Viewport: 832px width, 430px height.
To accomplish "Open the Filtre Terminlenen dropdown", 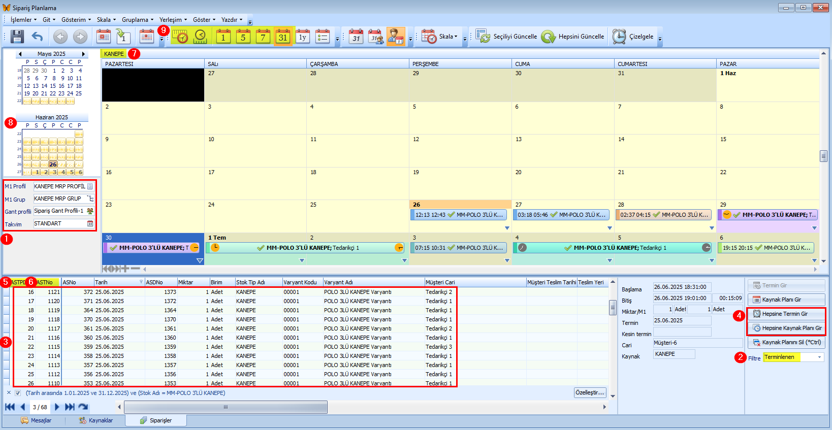I will (819, 357).
